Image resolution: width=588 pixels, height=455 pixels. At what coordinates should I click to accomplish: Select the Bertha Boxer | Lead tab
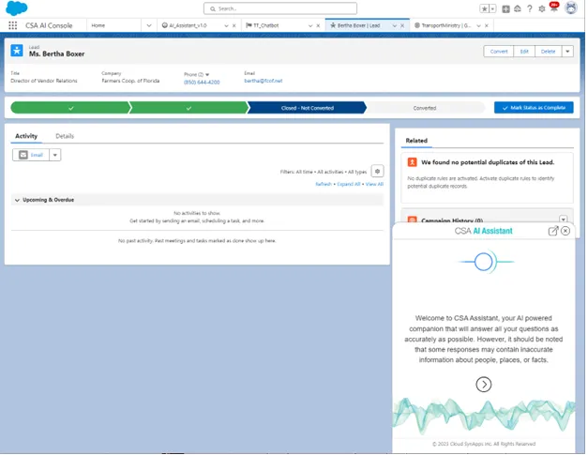tap(359, 25)
